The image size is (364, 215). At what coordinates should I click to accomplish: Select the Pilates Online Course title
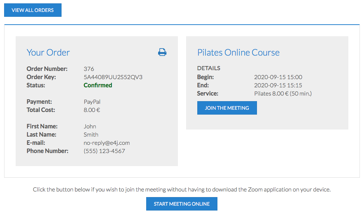238,53
